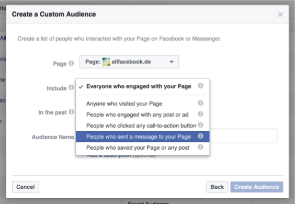Click info icon beside In the past
The width and height of the screenshot is (295, 204).
coord(71,112)
